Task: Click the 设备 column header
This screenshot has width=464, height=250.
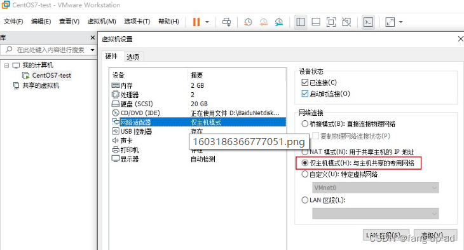Action: (x=118, y=75)
